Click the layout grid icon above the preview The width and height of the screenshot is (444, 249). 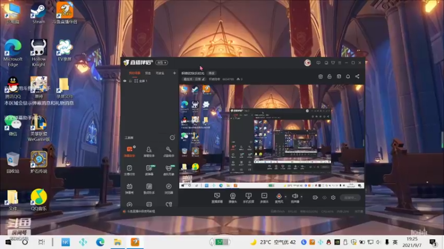point(320,76)
